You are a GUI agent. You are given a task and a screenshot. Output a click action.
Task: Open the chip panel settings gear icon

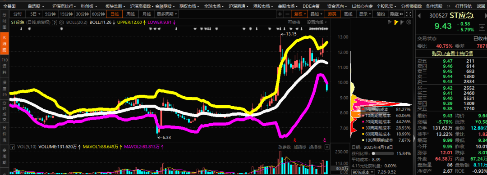(409, 22)
